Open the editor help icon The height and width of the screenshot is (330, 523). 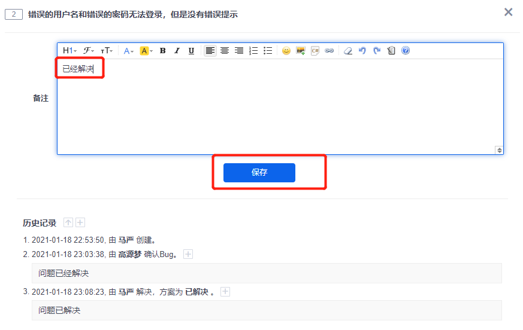click(x=406, y=51)
